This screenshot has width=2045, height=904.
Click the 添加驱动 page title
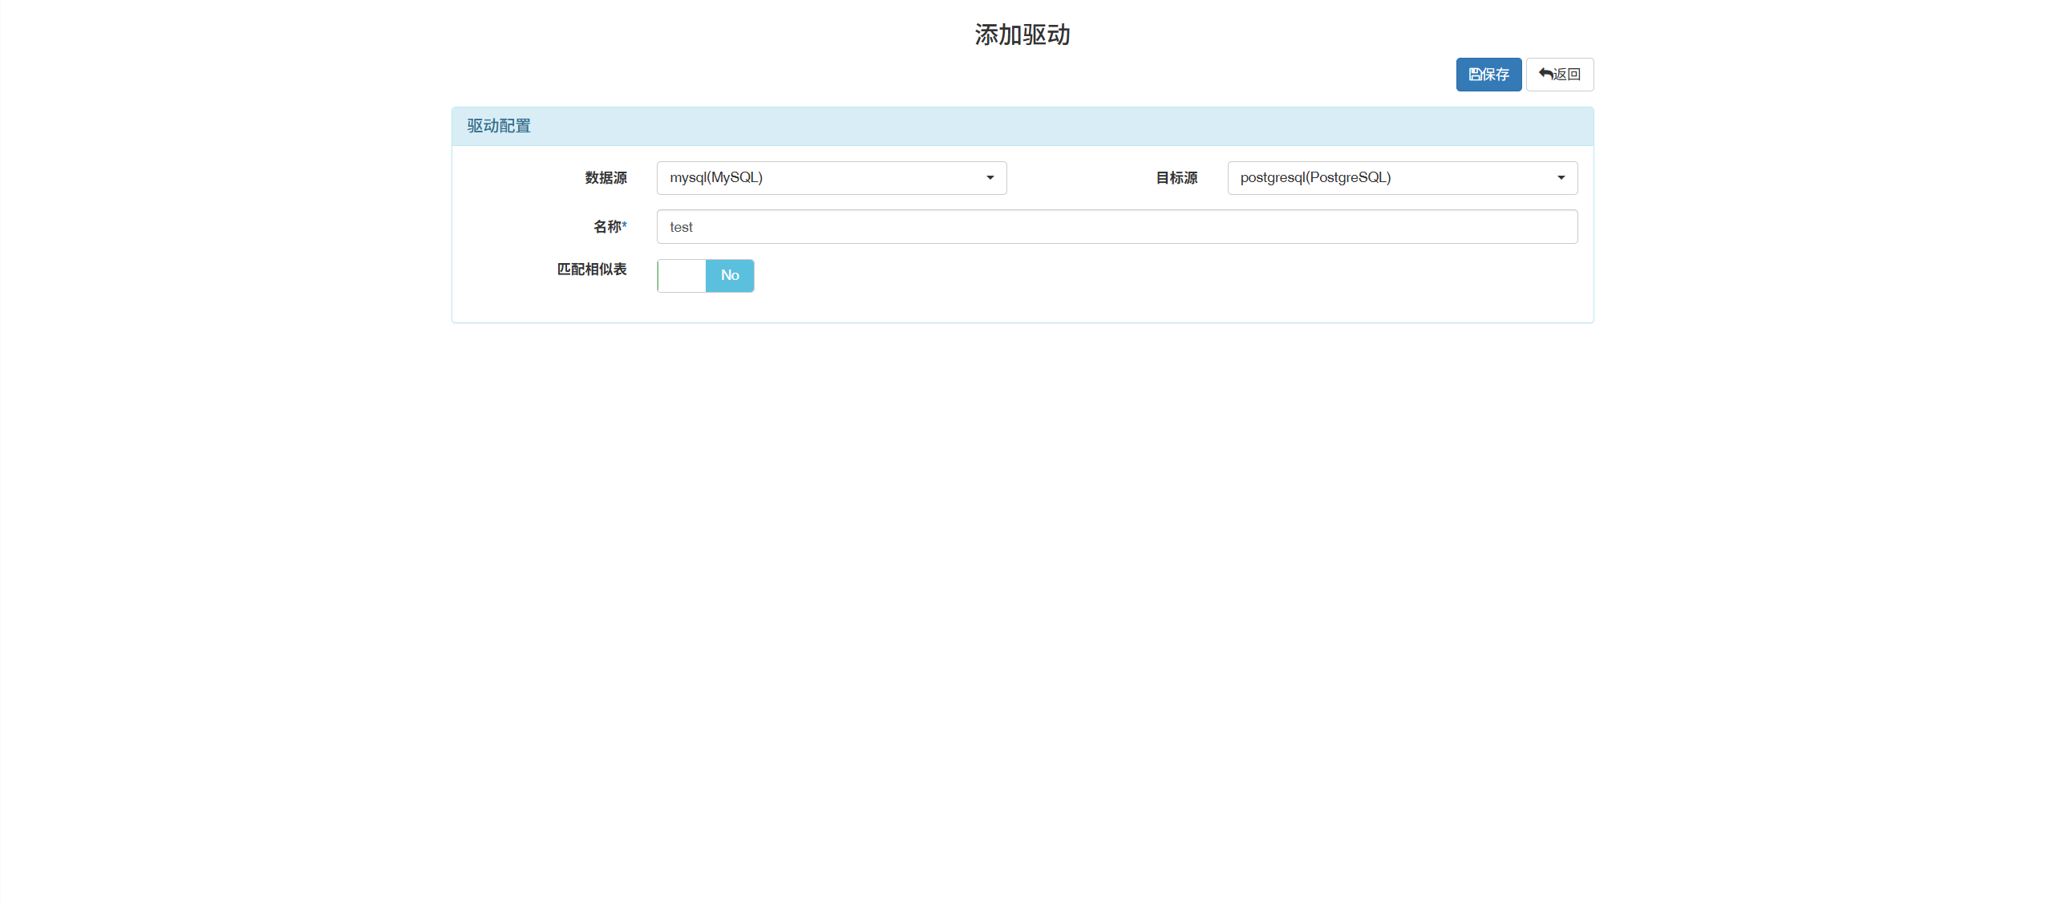pos(1022,35)
